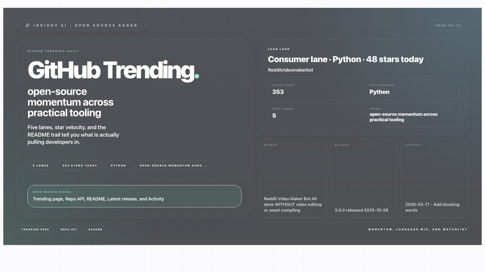Select the 5 Lanes pill tag

[x=41, y=165]
